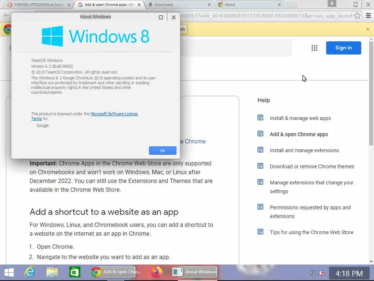Click the browser back arrow button
This screenshot has width=374, height=281.
(6, 16)
